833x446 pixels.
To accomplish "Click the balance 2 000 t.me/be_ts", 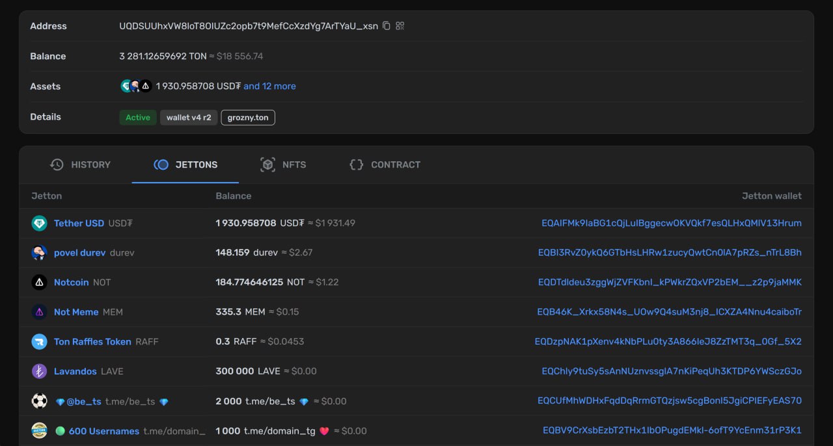I will point(262,401).
